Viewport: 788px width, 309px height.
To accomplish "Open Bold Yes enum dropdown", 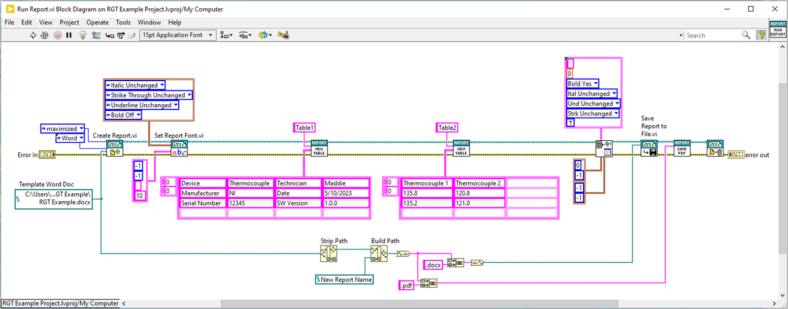I will pyautogui.click(x=595, y=84).
